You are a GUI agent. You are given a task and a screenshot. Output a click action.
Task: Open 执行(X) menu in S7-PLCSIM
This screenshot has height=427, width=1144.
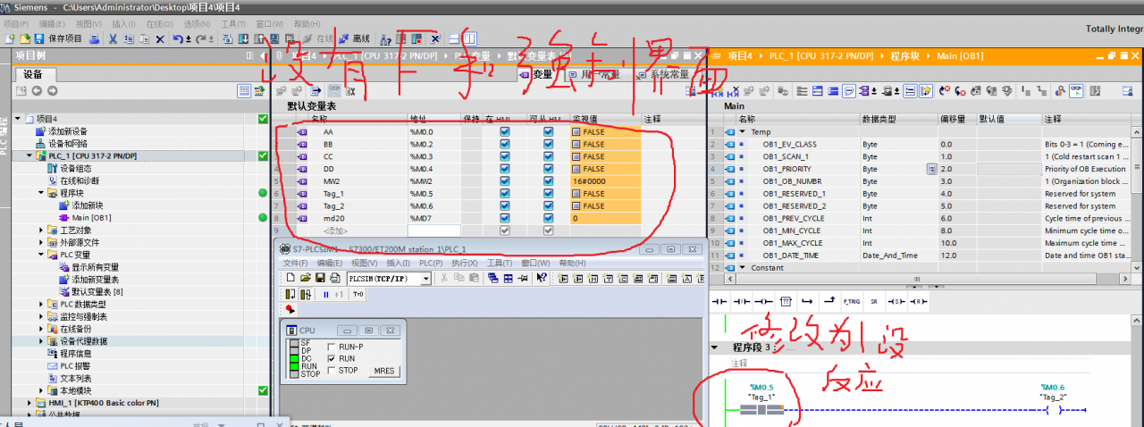click(465, 264)
